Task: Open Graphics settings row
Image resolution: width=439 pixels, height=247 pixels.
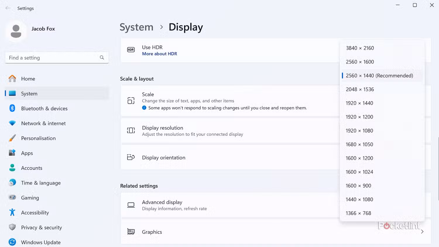Action: (276, 232)
